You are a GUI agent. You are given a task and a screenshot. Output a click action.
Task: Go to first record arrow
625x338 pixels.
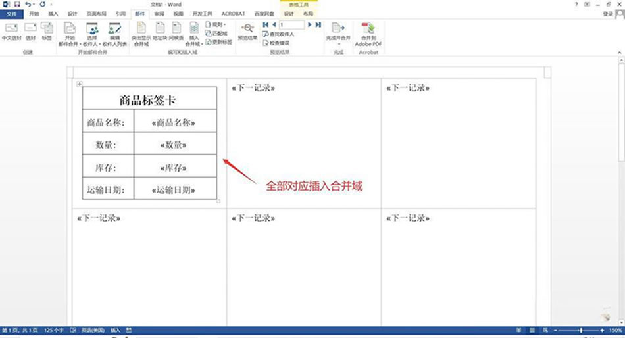[x=266, y=25]
